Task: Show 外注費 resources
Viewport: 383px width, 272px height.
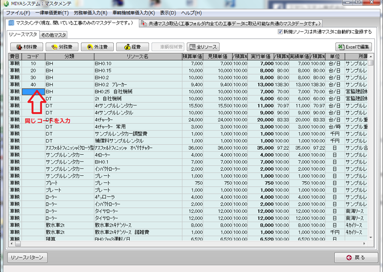Action: pos(97,47)
